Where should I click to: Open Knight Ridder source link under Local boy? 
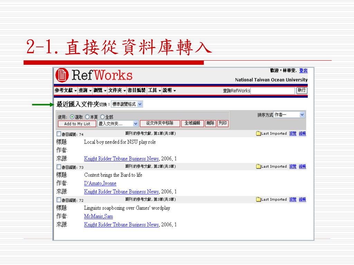121,159
